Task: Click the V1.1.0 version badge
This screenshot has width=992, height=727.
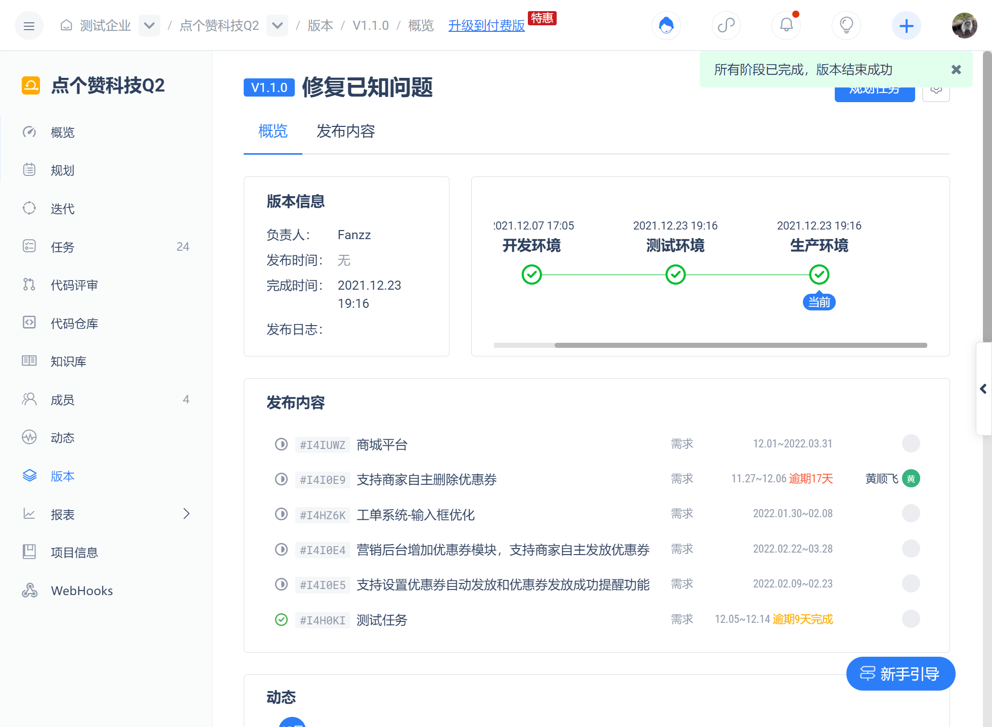Action: pos(269,87)
